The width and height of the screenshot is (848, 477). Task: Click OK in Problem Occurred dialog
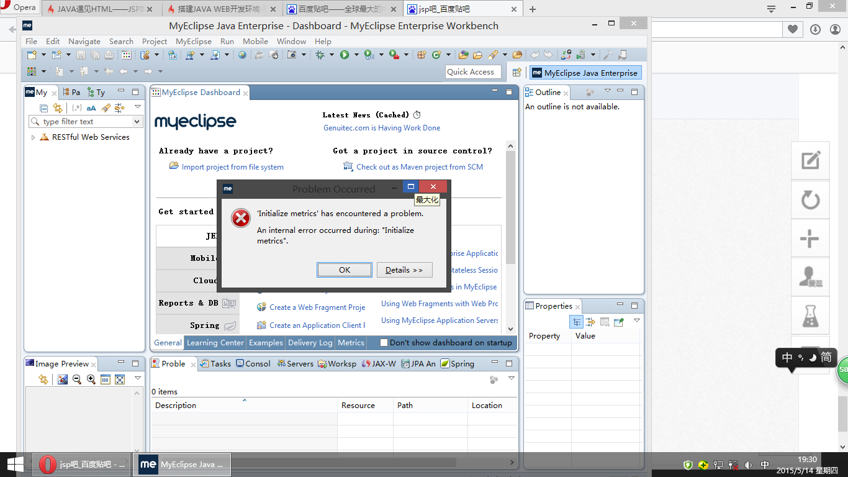click(345, 270)
